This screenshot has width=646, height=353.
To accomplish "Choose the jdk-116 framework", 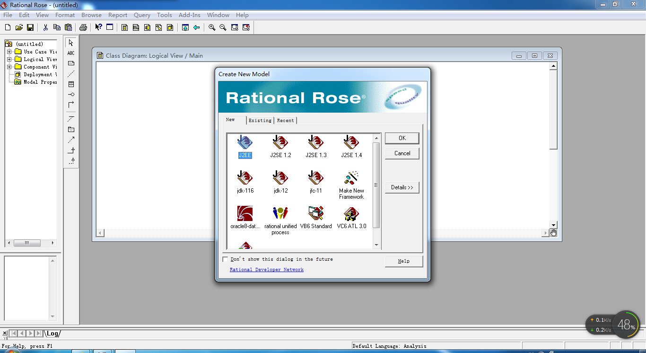I will (x=245, y=182).
